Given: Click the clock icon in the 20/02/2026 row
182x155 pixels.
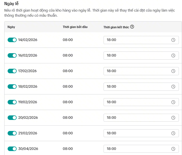Looking at the screenshot, I should [x=174, y=118].
